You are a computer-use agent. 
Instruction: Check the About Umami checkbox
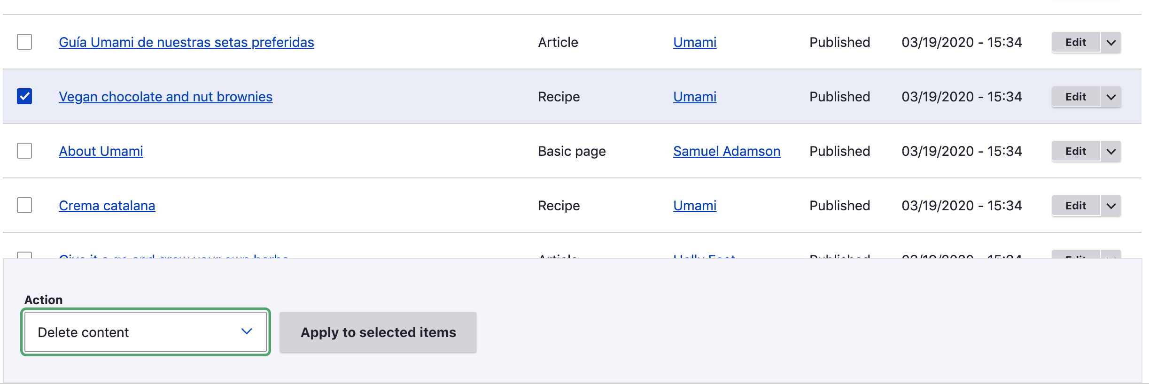(x=24, y=151)
